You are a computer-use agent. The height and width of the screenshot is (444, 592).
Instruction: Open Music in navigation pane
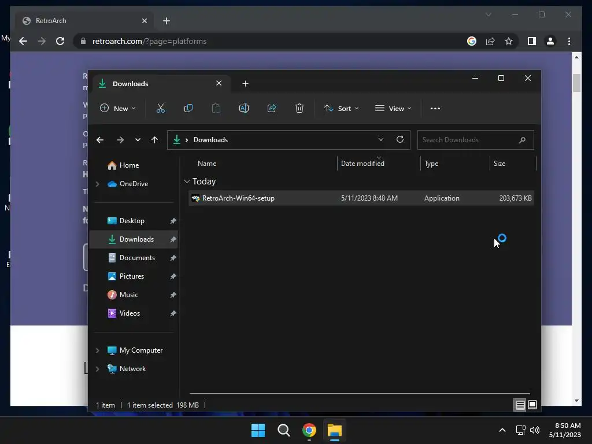129,295
